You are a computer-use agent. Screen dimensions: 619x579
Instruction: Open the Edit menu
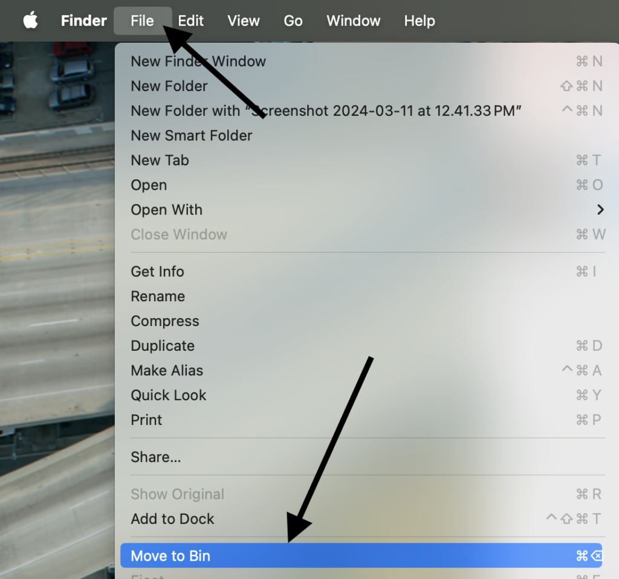(191, 21)
